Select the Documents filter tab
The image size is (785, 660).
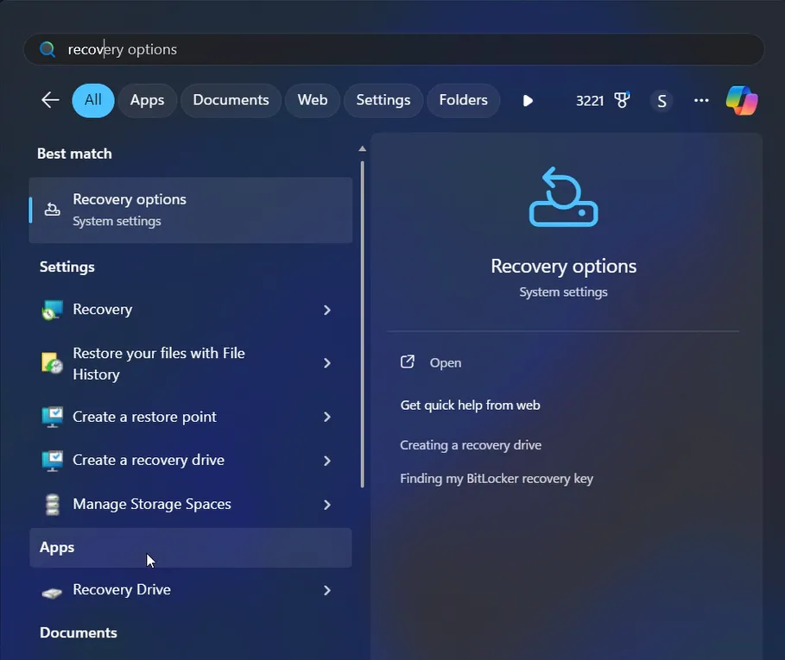click(231, 100)
